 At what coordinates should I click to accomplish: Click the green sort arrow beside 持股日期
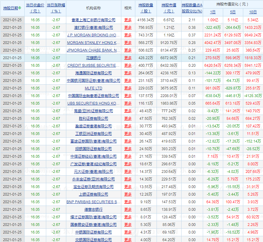20,8
